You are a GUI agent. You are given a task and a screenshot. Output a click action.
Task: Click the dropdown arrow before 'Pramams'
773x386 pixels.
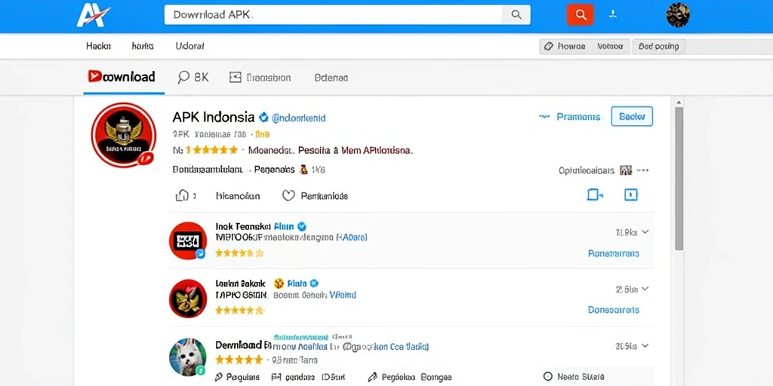(x=544, y=117)
